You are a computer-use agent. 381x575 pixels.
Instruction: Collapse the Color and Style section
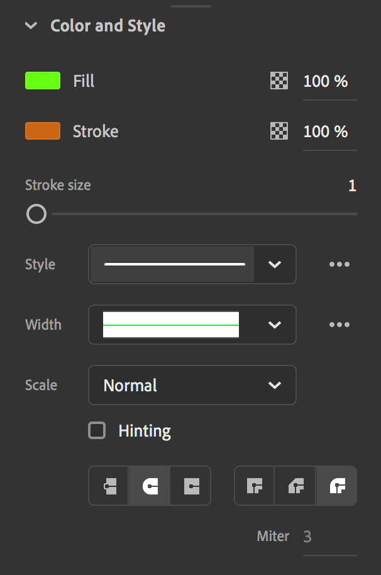point(30,26)
